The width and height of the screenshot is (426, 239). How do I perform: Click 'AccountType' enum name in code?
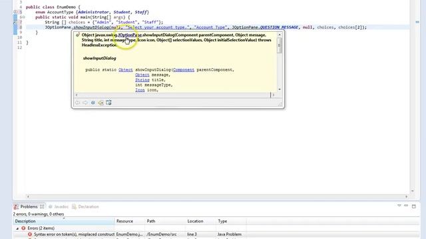(x=61, y=12)
